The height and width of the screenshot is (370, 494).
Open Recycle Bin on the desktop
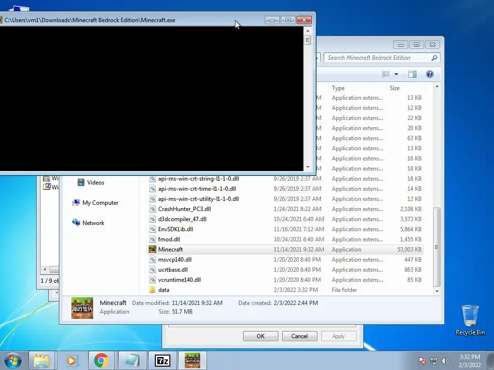470,320
